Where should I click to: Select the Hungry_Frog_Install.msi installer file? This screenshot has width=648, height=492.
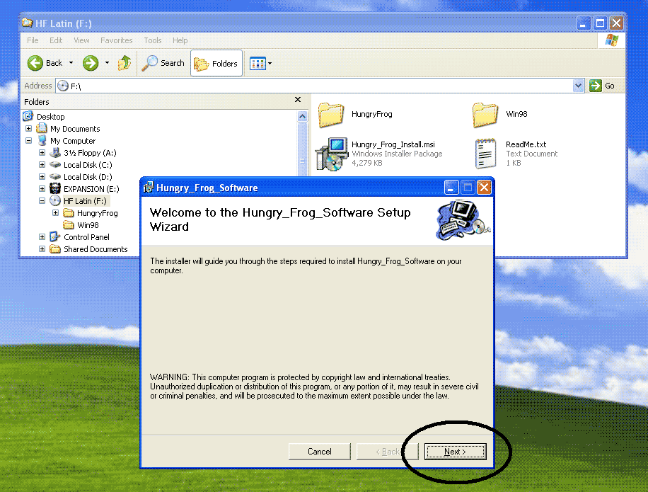(x=330, y=154)
